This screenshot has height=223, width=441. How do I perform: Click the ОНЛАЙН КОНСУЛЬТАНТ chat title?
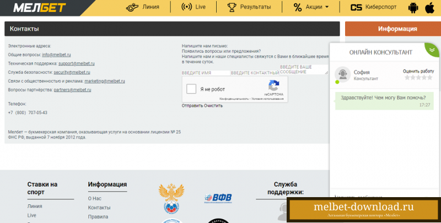click(x=381, y=52)
